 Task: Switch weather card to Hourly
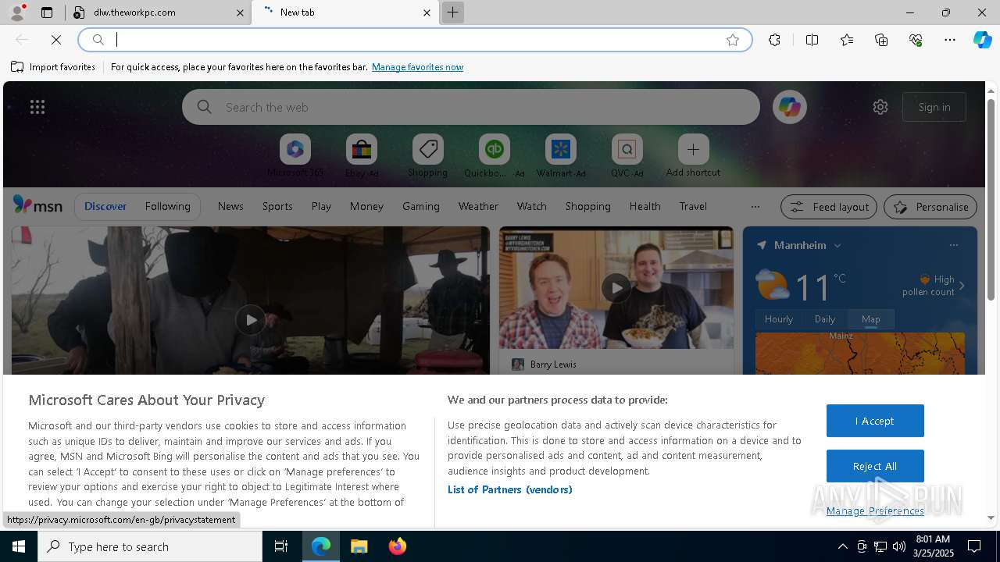coord(779,318)
